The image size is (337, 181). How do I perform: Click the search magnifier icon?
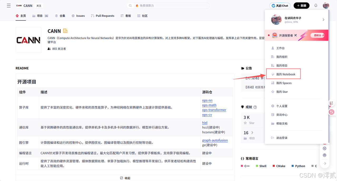[x=130, y=5]
